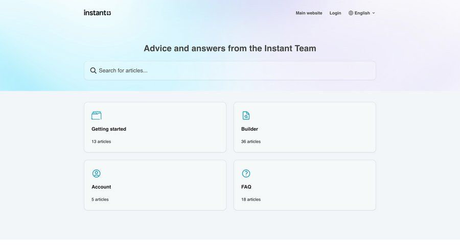Open the FAQ collection title
Viewport: 460px width, 247px height.
(246, 187)
